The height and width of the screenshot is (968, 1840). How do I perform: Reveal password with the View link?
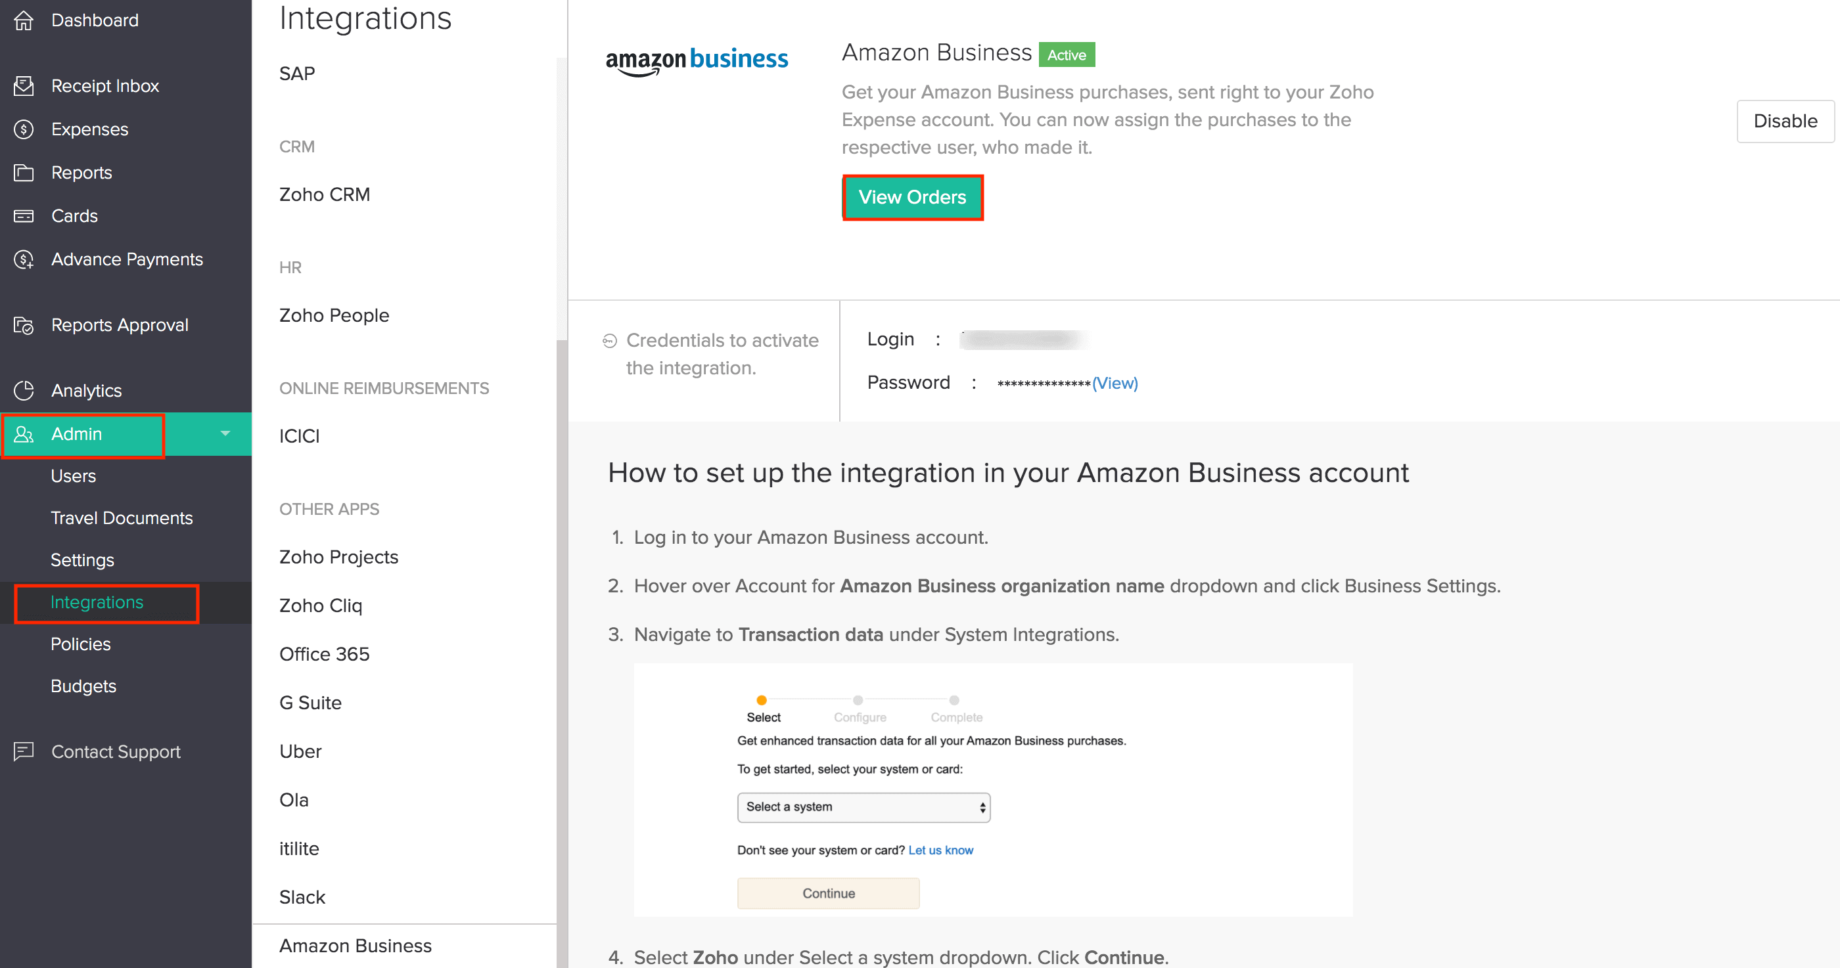[x=1115, y=384]
